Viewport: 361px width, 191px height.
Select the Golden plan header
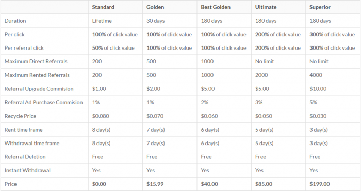[x=155, y=7]
